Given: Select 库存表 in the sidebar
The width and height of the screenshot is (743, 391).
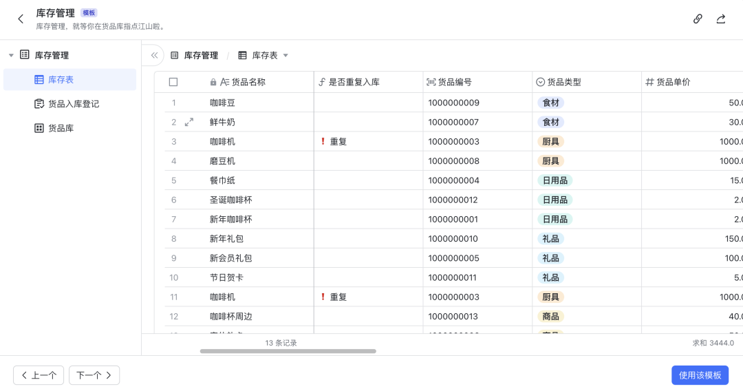Looking at the screenshot, I should [x=69, y=80].
